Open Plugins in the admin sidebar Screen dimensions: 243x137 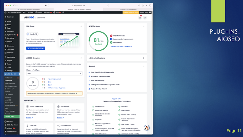pyautogui.click(x=9, y=61)
